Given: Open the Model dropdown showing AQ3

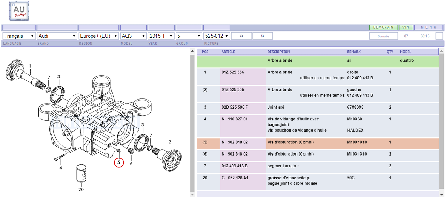Looking at the screenshot, I should coord(133,36).
